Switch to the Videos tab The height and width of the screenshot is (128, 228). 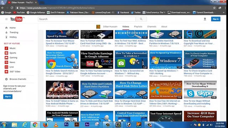click(126, 27)
